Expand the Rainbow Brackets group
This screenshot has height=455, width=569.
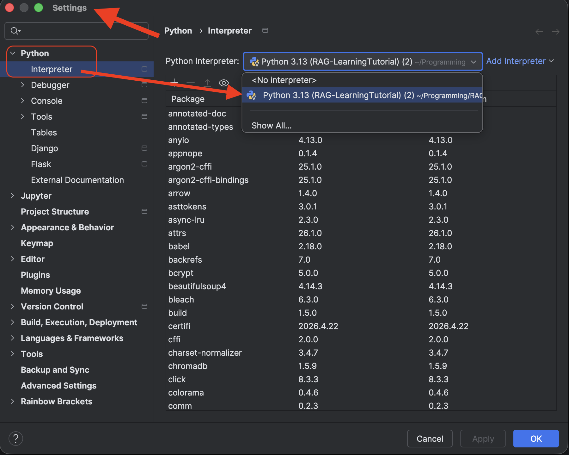12,401
